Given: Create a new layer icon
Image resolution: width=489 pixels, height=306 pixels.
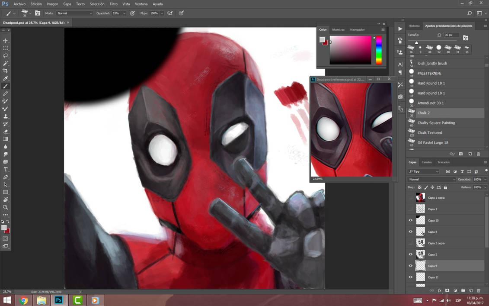Looking at the screenshot, I should tap(471, 290).
